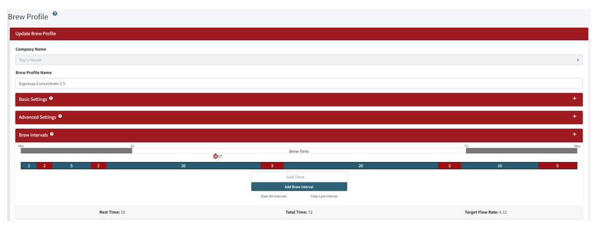Toggle Brew Intervals section using plus icon
The width and height of the screenshot is (597, 232).
click(574, 134)
